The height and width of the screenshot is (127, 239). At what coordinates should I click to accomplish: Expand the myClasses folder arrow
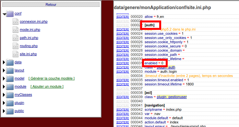tap(4, 95)
